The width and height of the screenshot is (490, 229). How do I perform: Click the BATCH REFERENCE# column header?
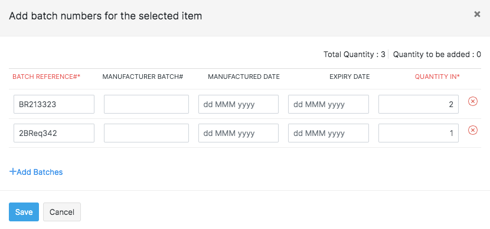click(x=46, y=77)
